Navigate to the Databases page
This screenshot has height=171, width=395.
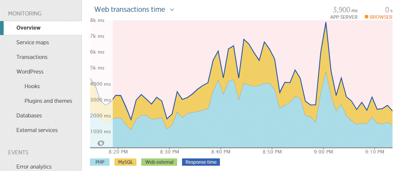coord(29,115)
